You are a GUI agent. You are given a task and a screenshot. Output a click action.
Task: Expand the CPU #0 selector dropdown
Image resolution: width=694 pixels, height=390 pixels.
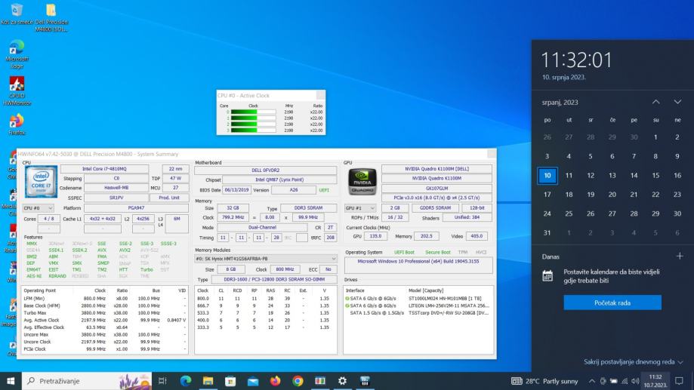39,207
